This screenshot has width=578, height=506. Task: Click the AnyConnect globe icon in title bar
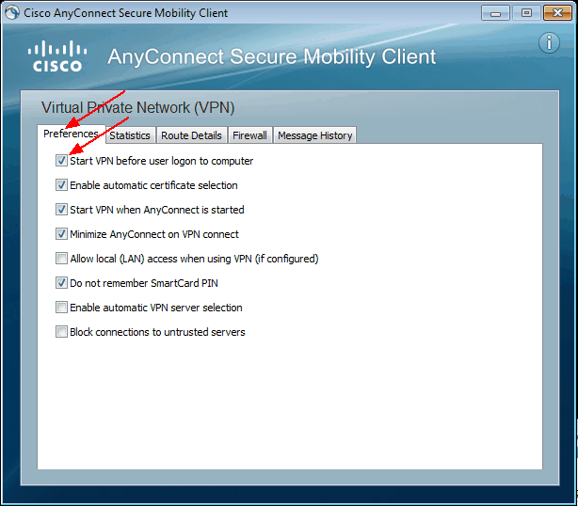click(x=12, y=12)
